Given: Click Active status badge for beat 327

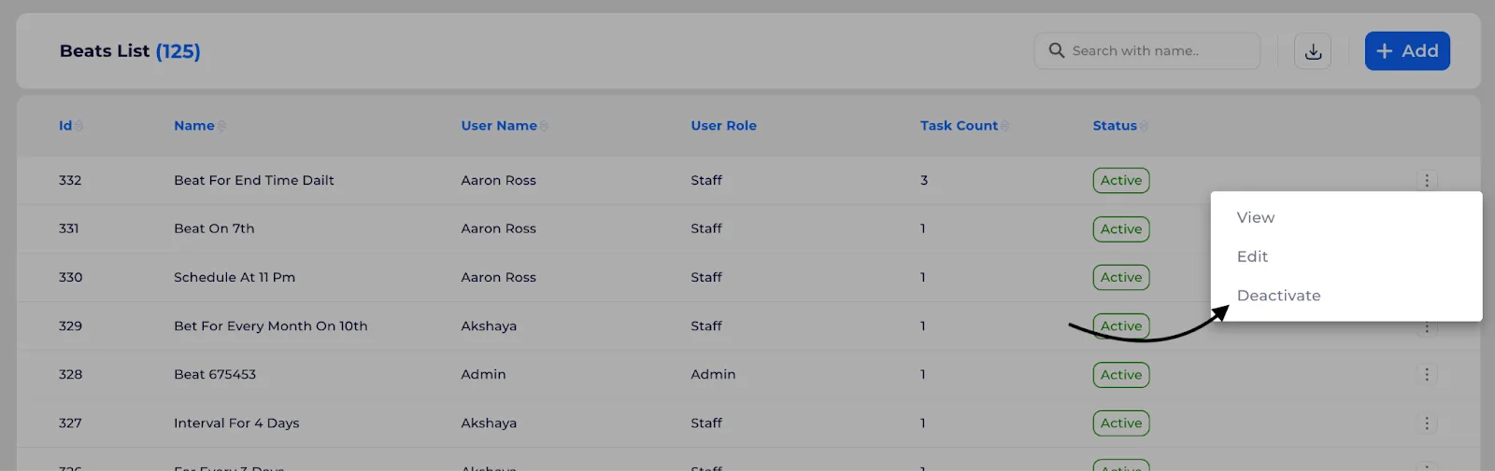Looking at the screenshot, I should [1121, 423].
